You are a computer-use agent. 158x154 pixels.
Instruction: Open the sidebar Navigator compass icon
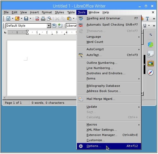point(151,72)
